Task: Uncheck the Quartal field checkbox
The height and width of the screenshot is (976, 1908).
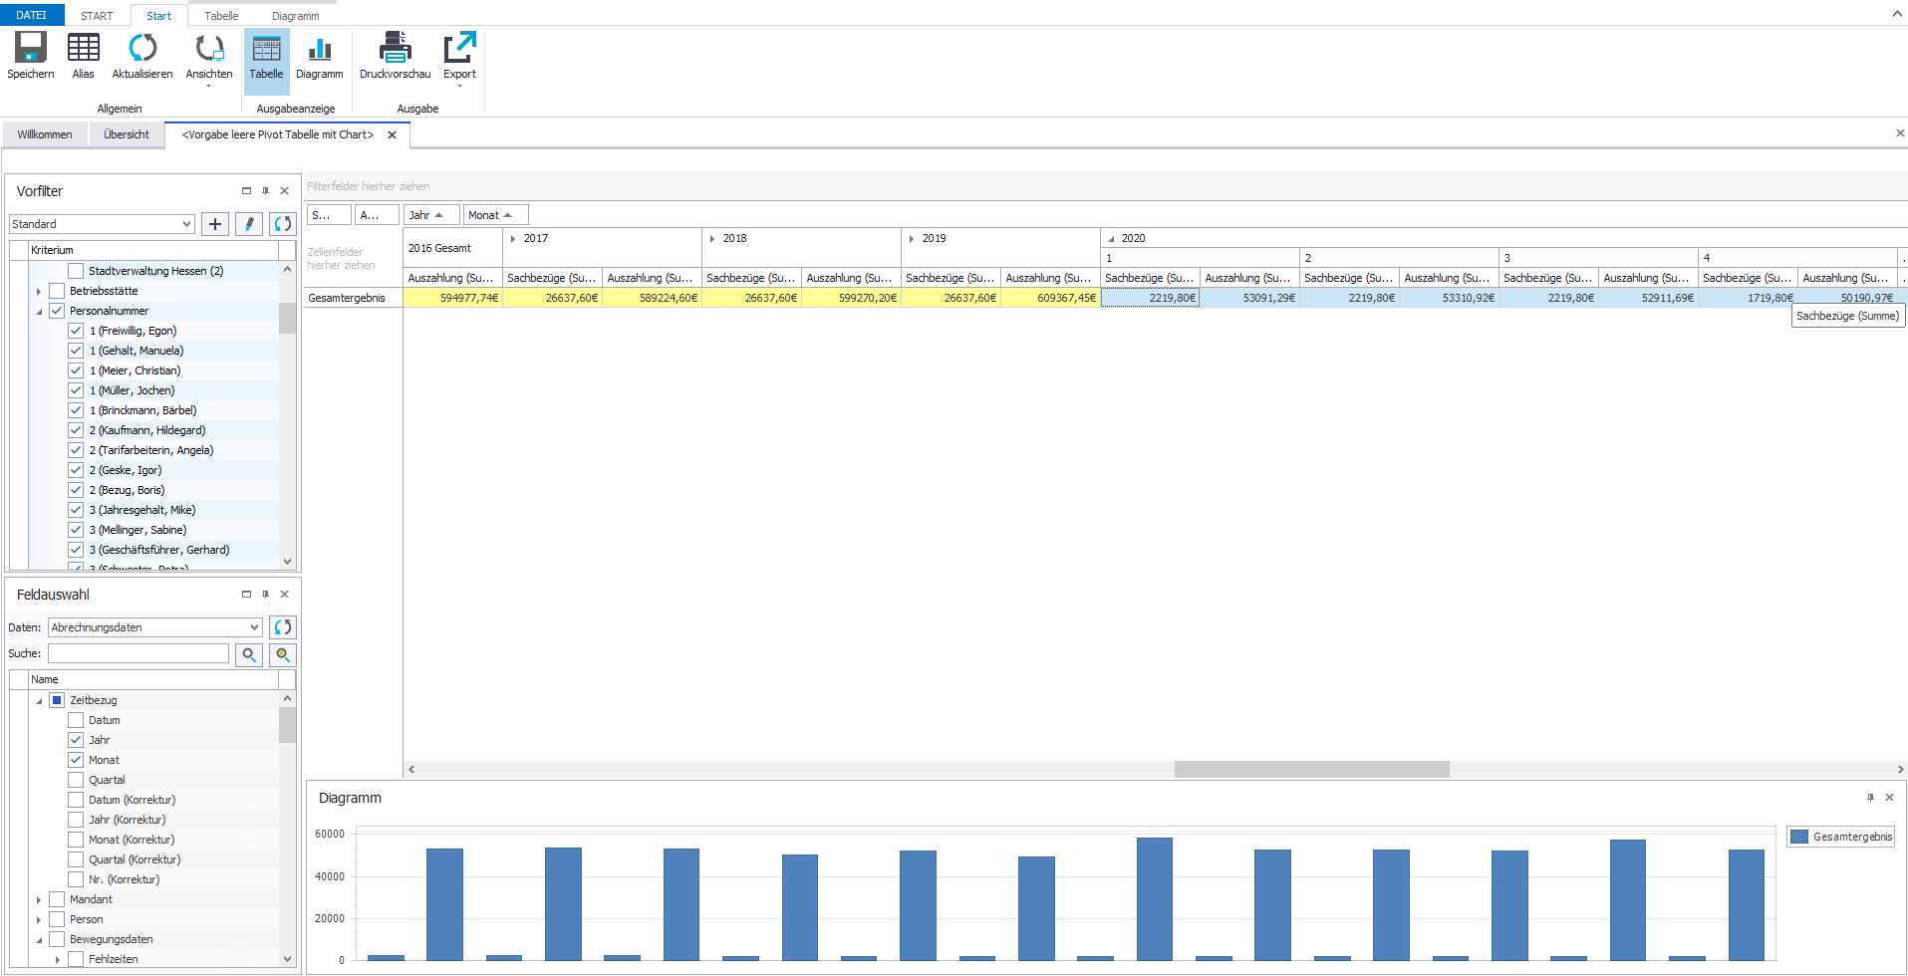Action: click(x=76, y=780)
